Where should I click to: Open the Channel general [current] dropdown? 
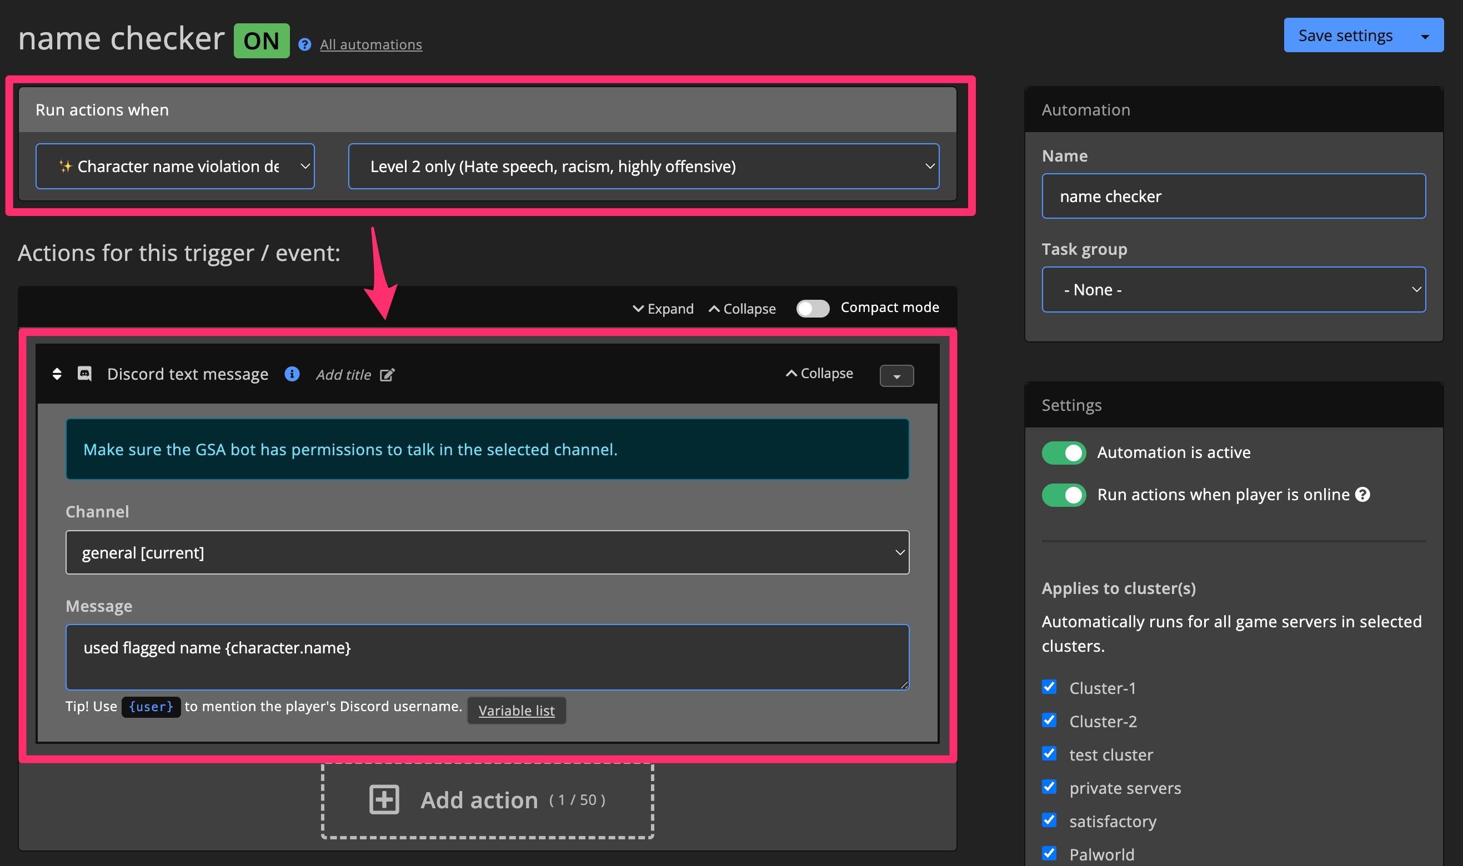[x=487, y=552]
